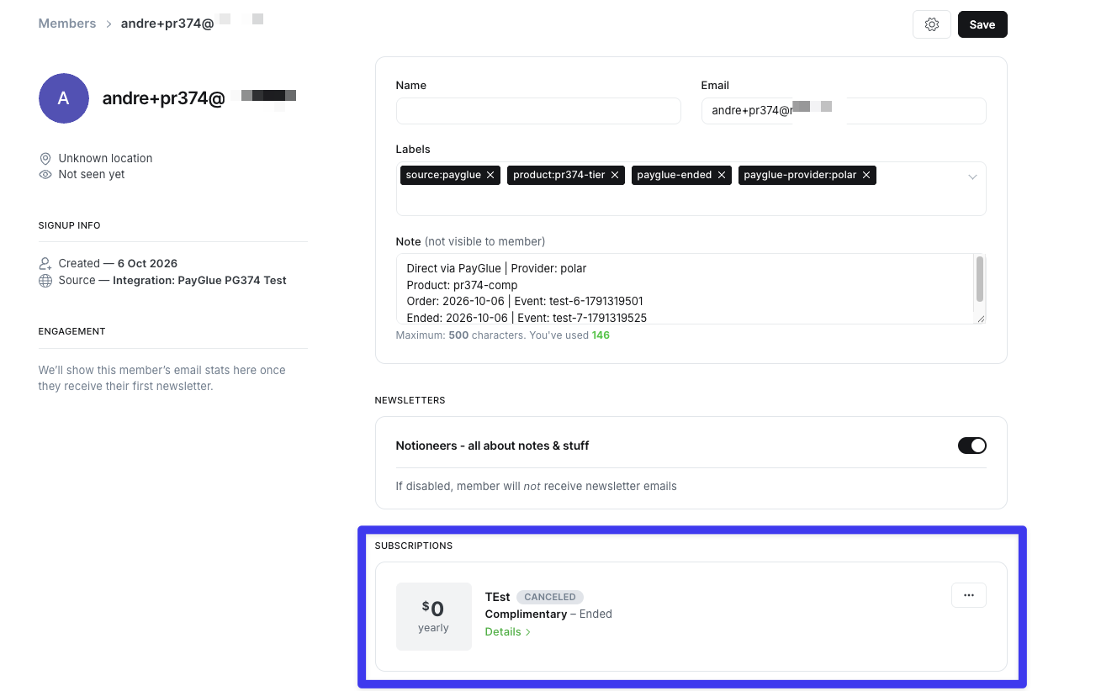This screenshot has width=1117, height=691.
Task: Remove the payglue-provider:polar label
Action: (x=866, y=175)
